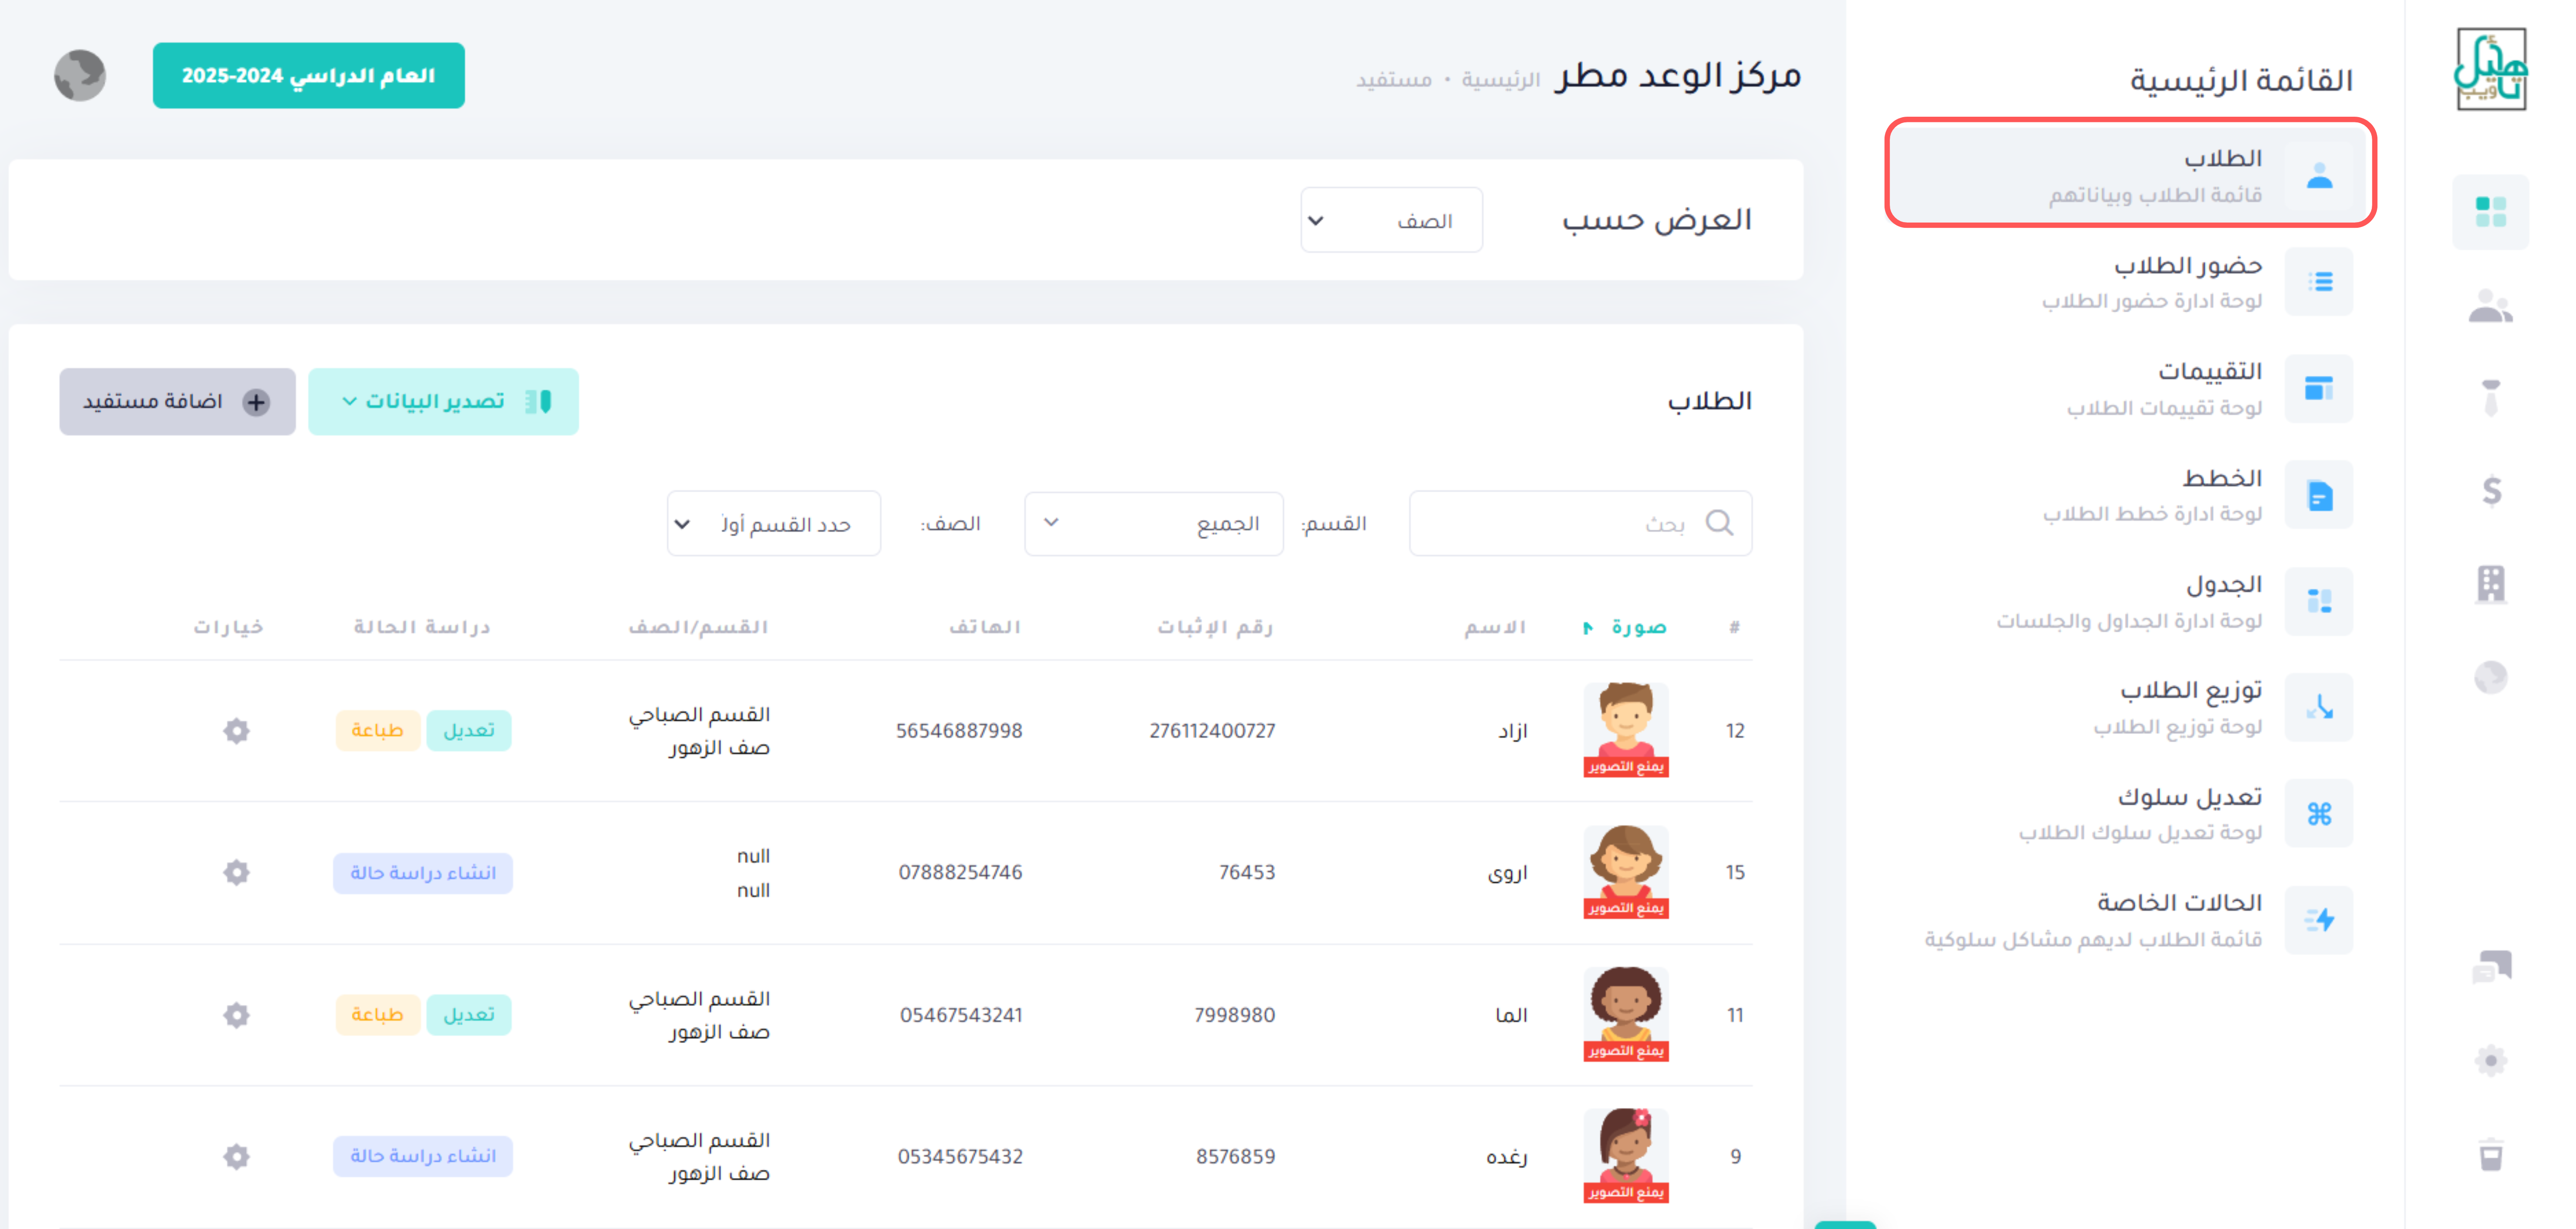This screenshot has width=2576, height=1229.
Task: Open photo thumbnail of الما
Action: click(x=1626, y=1014)
